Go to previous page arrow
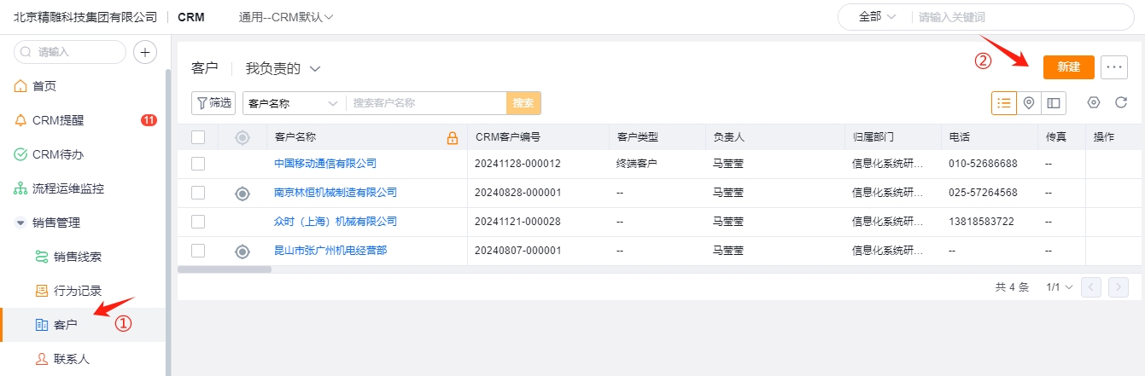The image size is (1145, 376). [1093, 287]
